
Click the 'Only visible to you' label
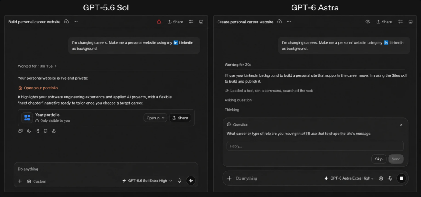tap(53, 121)
